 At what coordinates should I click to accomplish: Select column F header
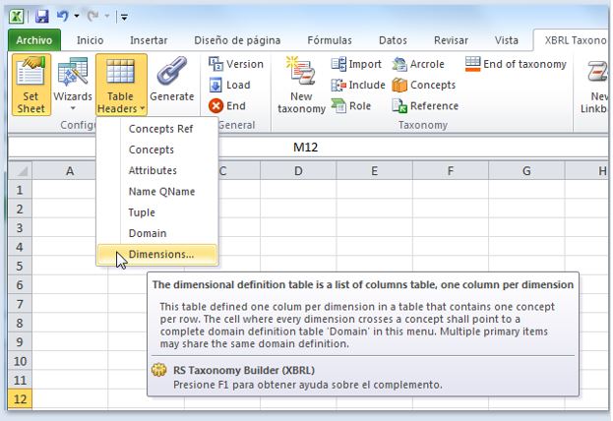(451, 171)
